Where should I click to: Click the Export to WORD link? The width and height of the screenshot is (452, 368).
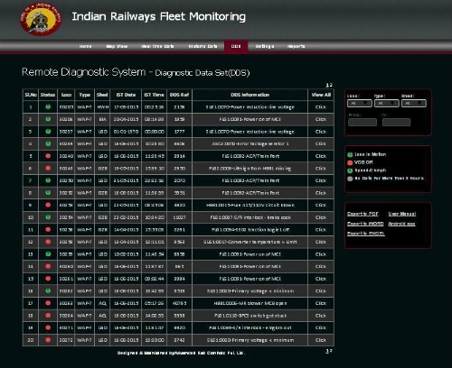click(365, 224)
